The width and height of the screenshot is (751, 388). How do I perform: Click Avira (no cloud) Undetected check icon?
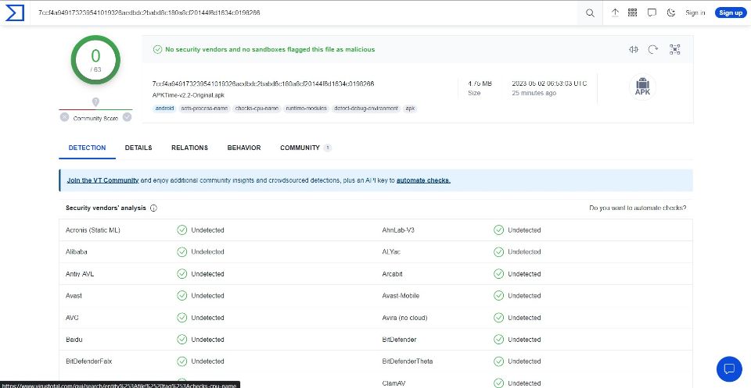[x=498, y=318]
